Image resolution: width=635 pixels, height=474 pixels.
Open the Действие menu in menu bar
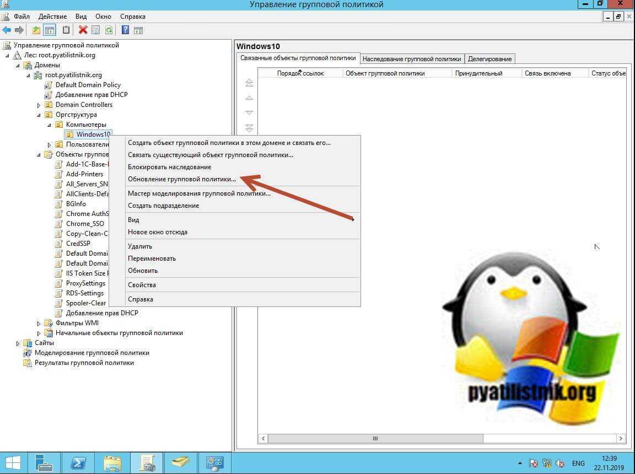[x=52, y=17]
